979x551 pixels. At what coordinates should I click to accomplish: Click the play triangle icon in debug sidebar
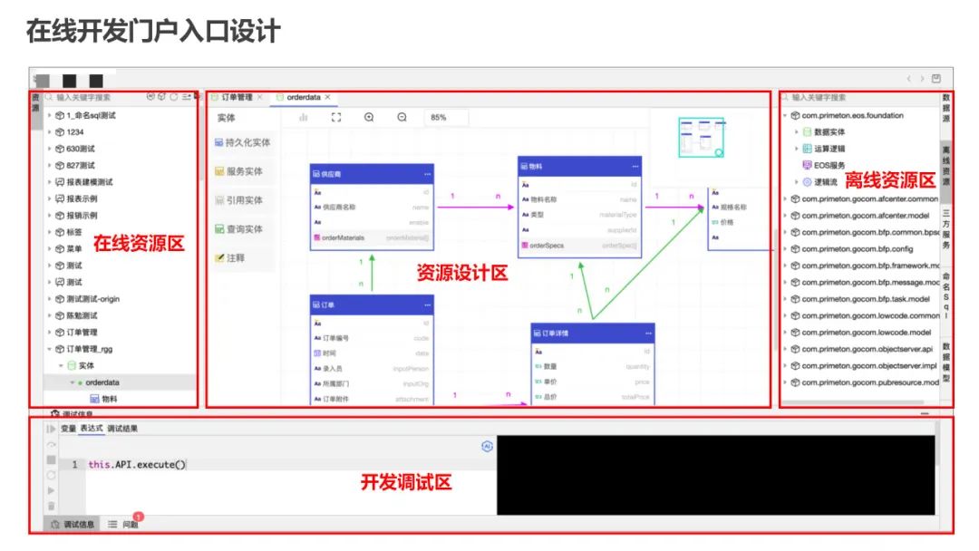click(x=51, y=490)
